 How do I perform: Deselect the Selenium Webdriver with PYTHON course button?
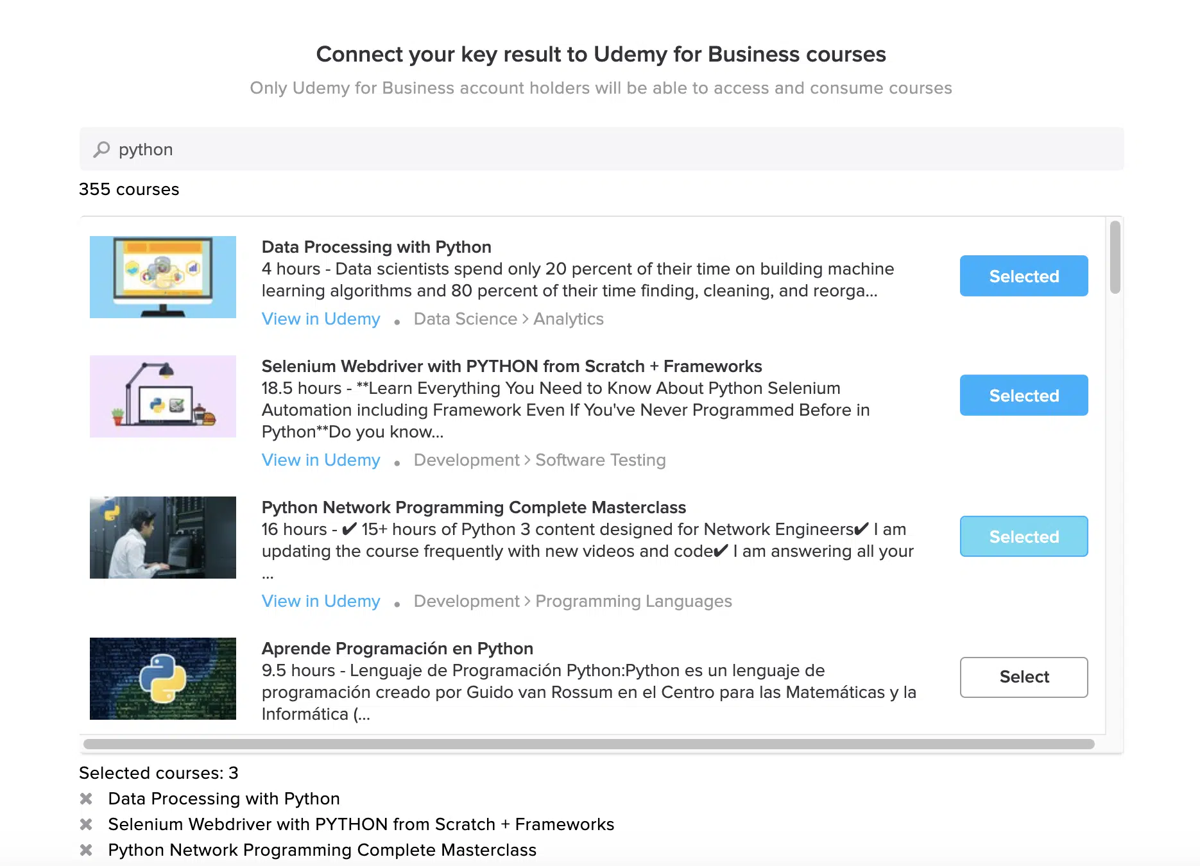pos(1024,395)
